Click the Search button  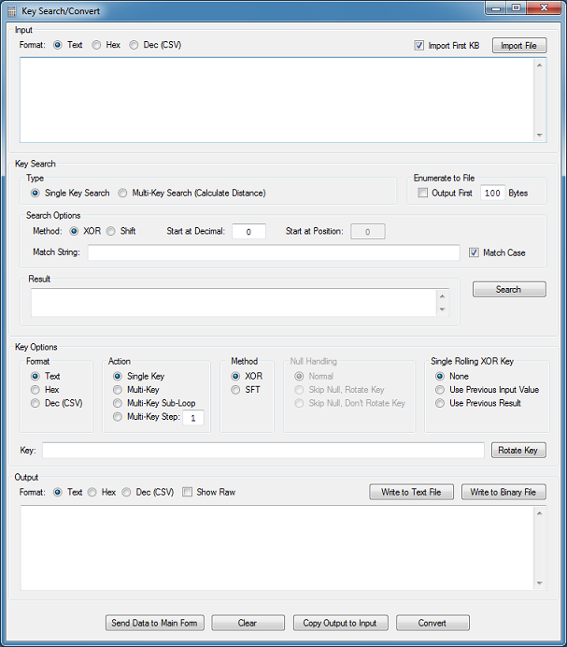coord(508,289)
